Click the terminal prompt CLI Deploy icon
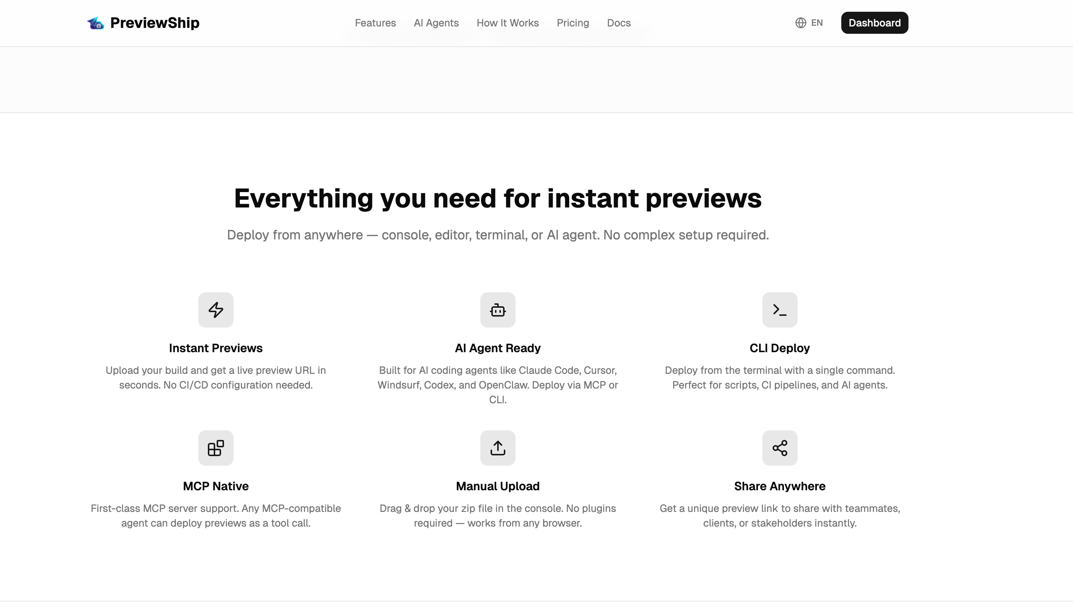 (779, 310)
